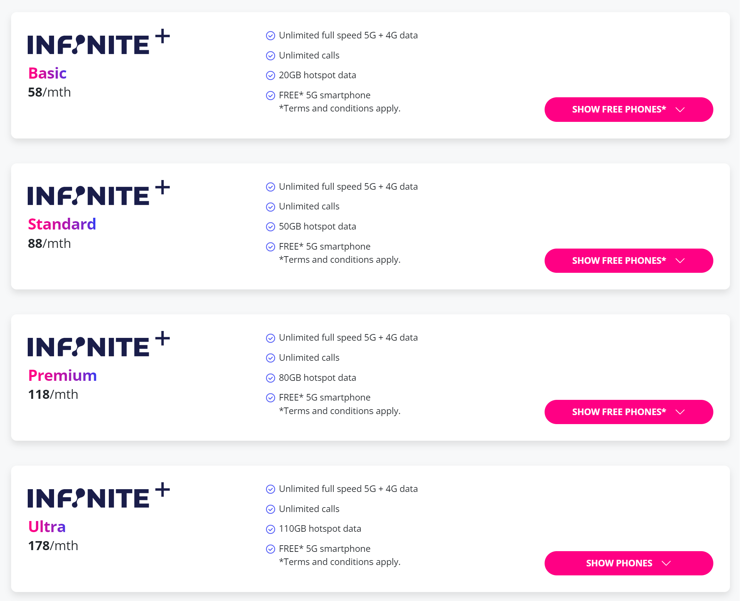Click the Infinite+ logo on Premium plan
This screenshot has width=740, height=601.
99,344
